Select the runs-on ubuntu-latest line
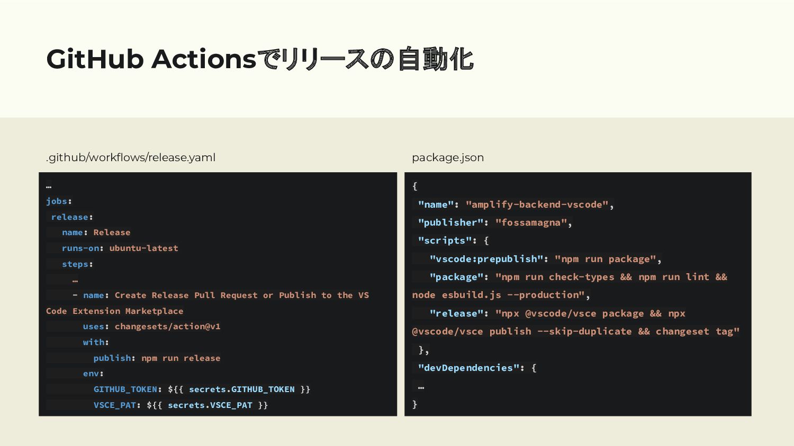This screenshot has height=446, width=794. pos(120,248)
